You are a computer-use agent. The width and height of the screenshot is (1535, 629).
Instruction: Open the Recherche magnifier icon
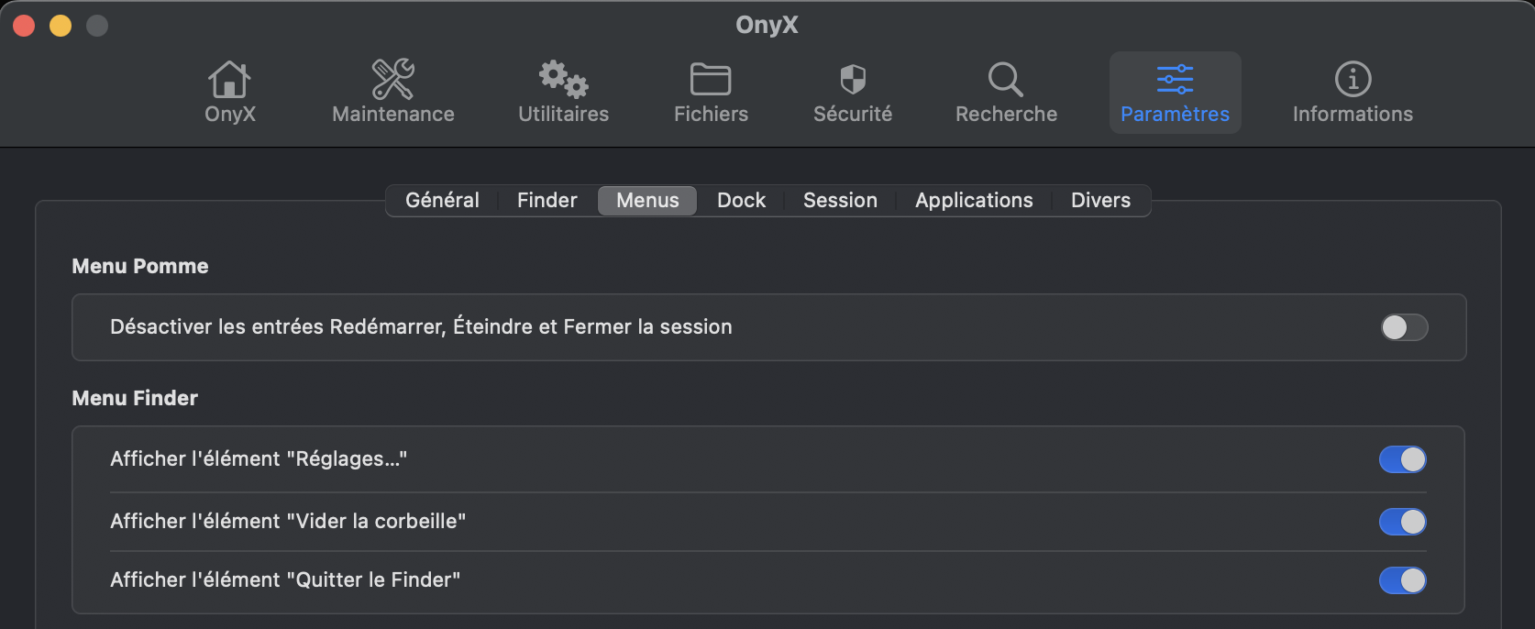pos(1006,81)
